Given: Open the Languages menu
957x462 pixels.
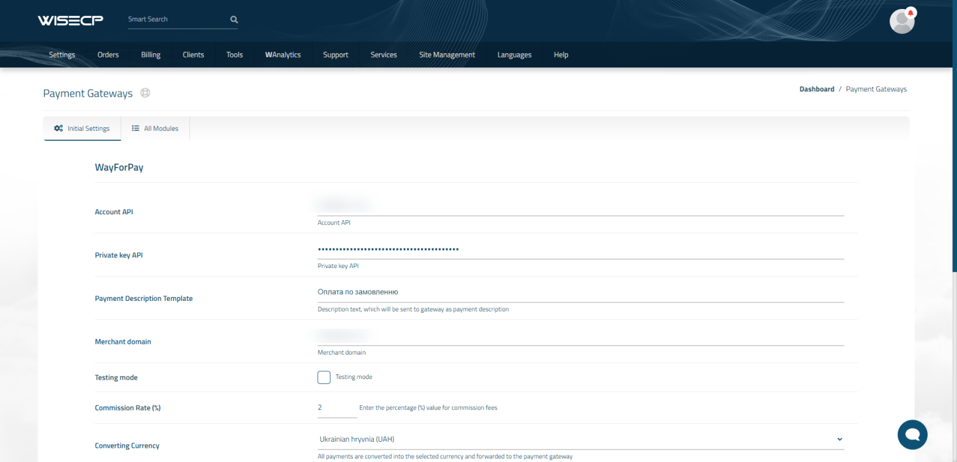Looking at the screenshot, I should coord(514,55).
